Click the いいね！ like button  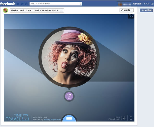[x=127, y=10]
